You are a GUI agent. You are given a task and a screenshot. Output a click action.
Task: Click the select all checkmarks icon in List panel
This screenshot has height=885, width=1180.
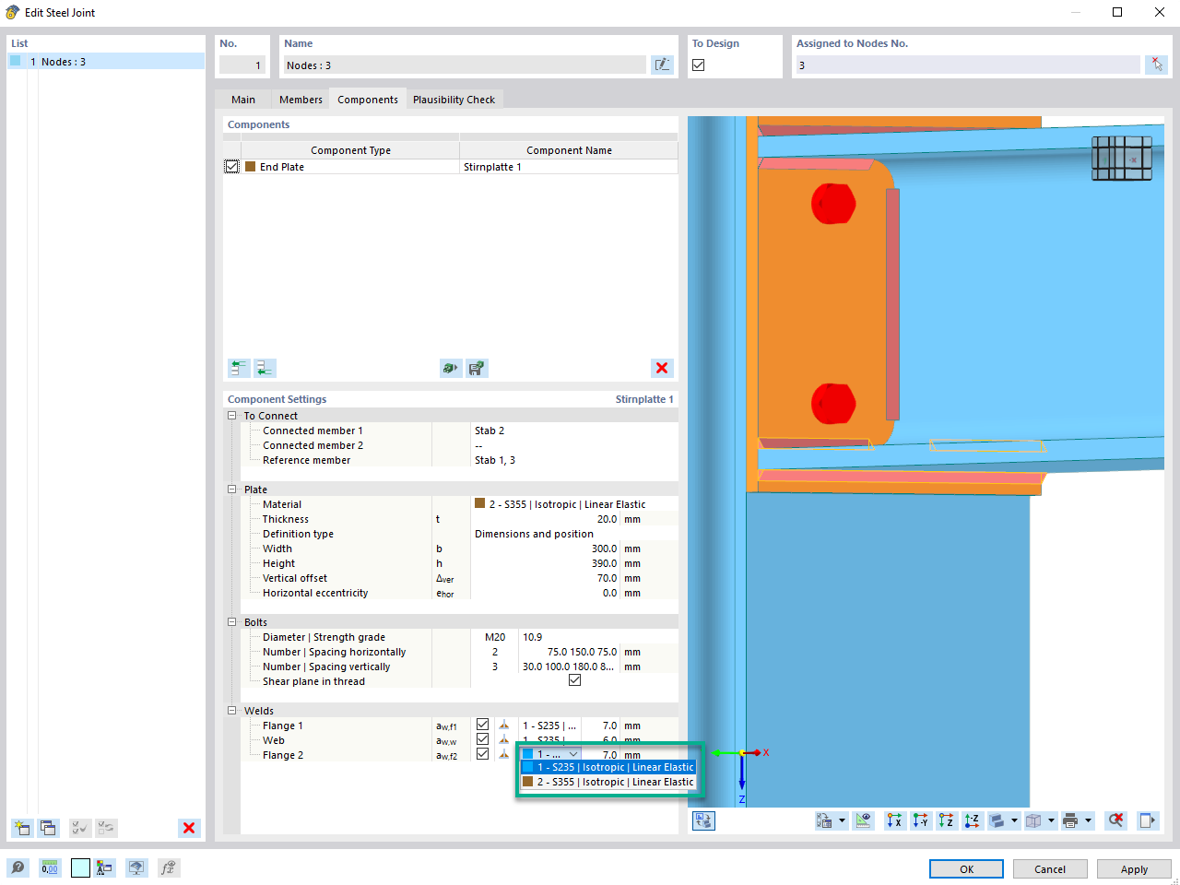pos(80,828)
